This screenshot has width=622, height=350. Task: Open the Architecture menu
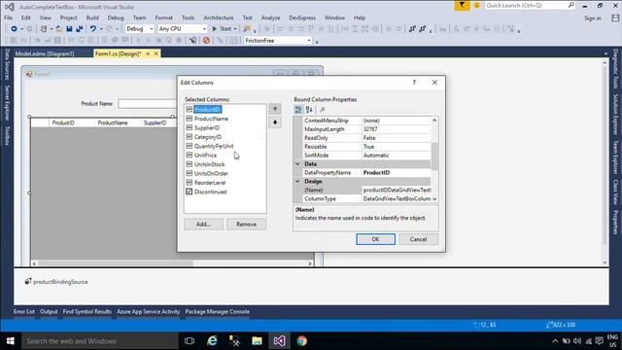point(219,17)
